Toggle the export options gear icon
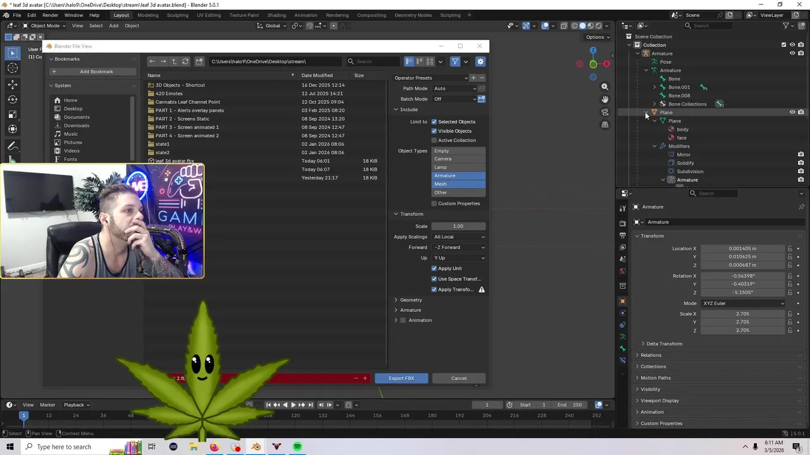Image resolution: width=810 pixels, height=455 pixels. click(x=480, y=61)
